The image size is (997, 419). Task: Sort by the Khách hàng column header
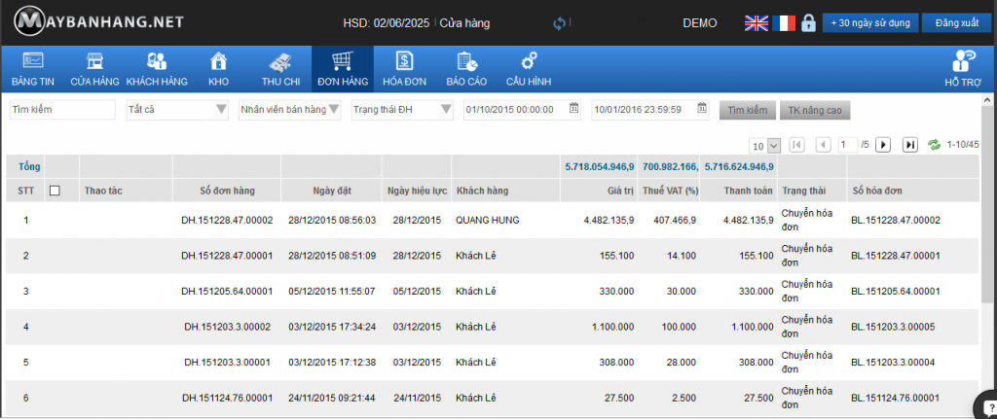(482, 191)
